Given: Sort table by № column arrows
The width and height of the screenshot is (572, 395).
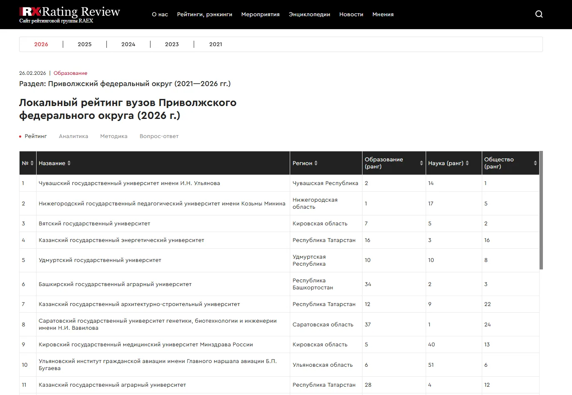Looking at the screenshot, I should point(32,163).
